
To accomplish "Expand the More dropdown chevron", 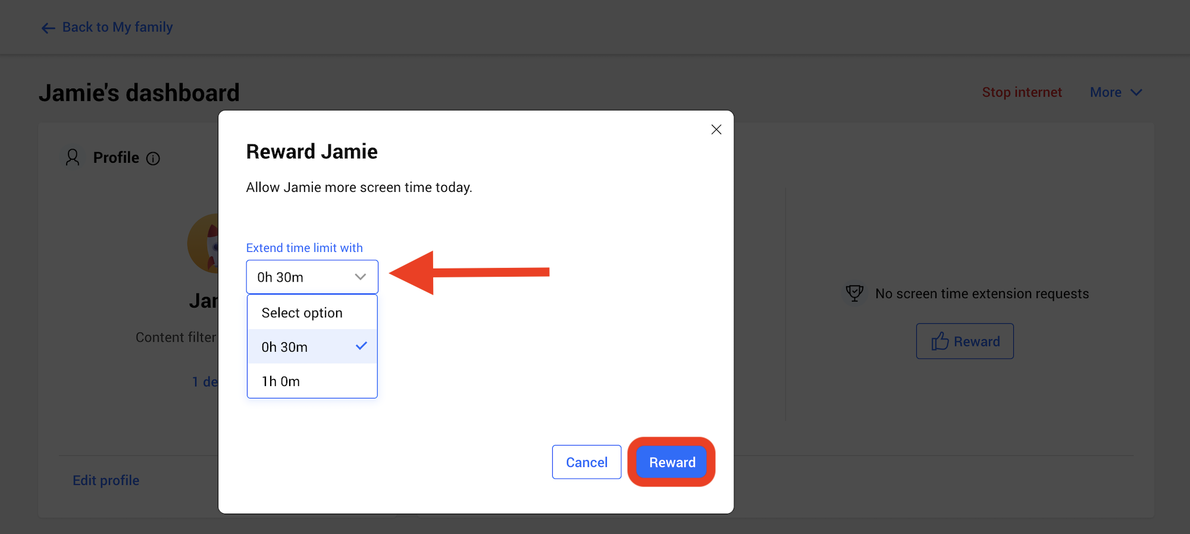I will click(x=1136, y=93).
